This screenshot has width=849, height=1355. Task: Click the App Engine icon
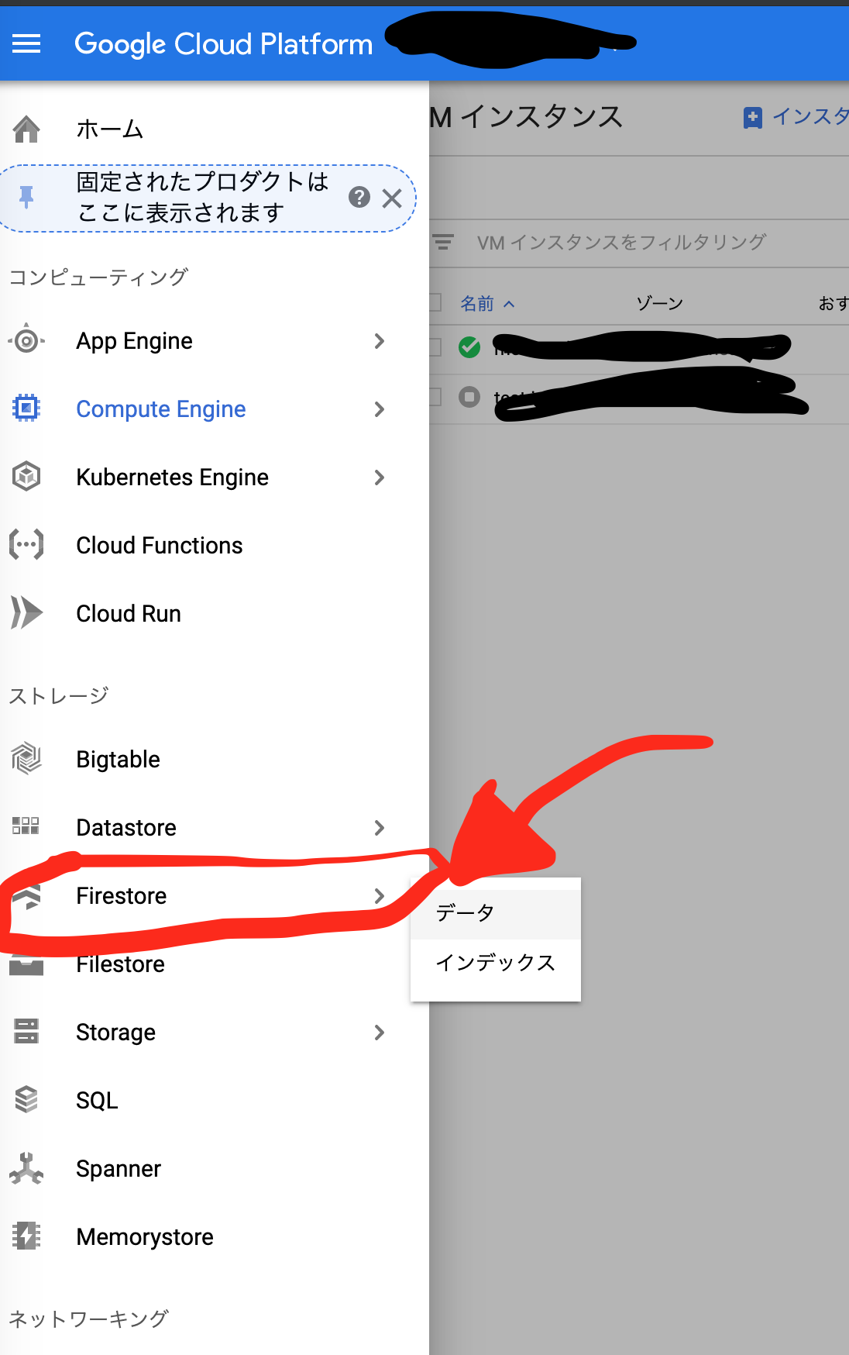(26, 340)
